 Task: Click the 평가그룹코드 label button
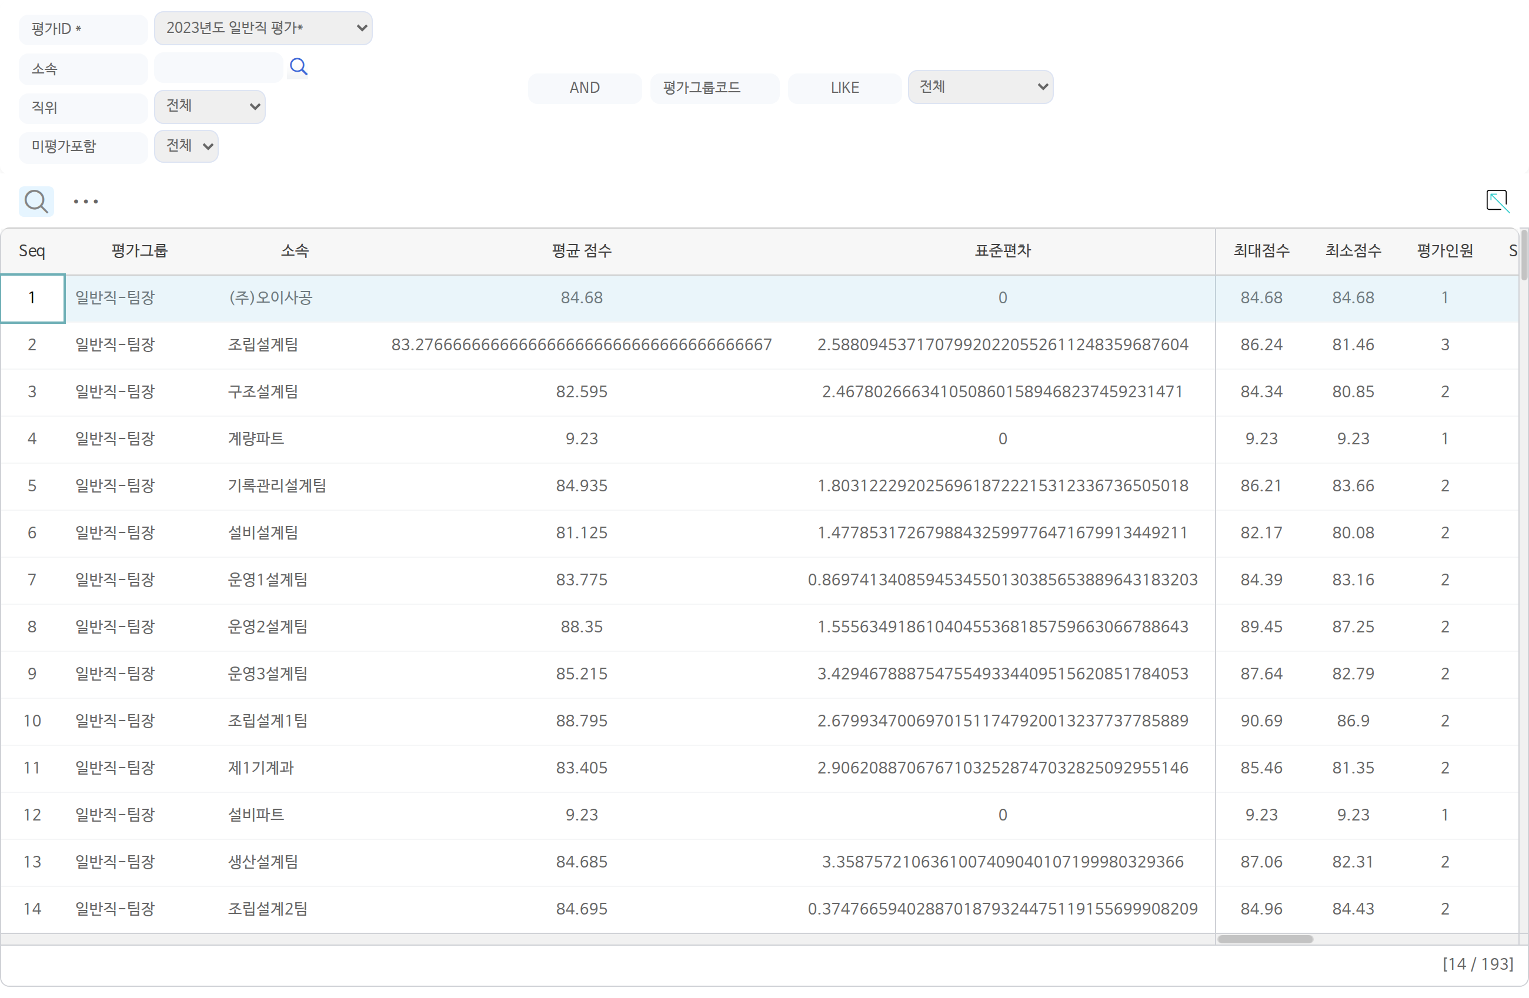tap(715, 88)
